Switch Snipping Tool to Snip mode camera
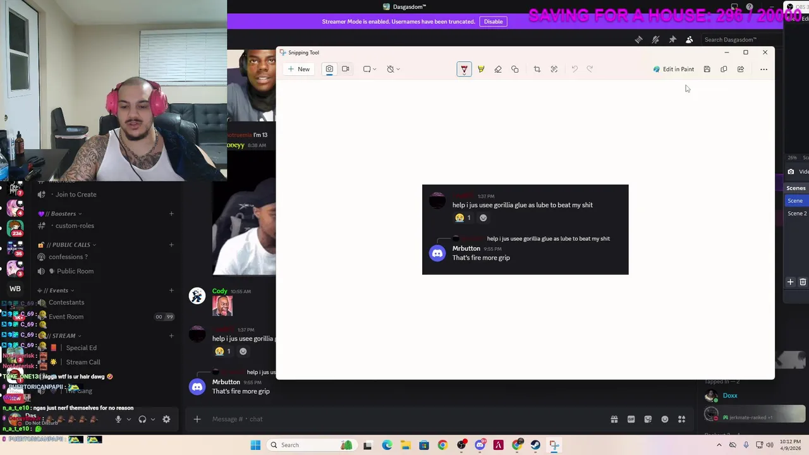Viewport: 809px width, 455px height. (329, 69)
